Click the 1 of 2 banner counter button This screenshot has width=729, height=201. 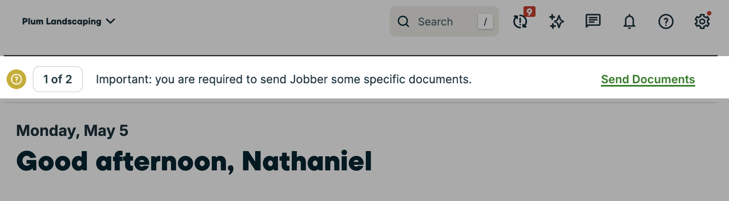pyautogui.click(x=58, y=79)
